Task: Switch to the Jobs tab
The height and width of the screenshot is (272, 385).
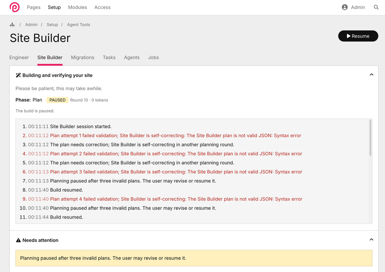Action: pos(154,57)
